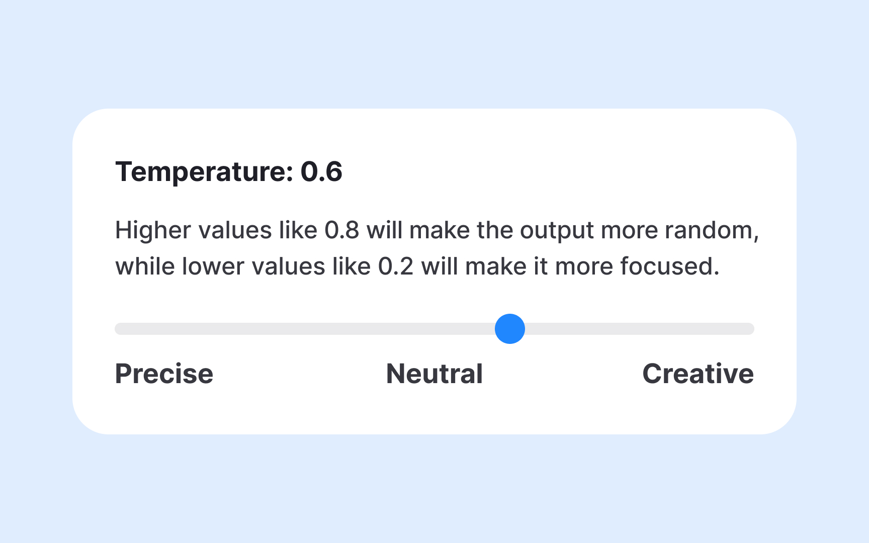Click the phrase 0.8 in the description
869x543 pixels.
pos(342,229)
